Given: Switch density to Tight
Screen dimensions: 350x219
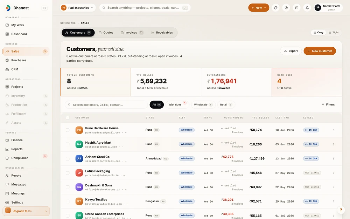Looking at the screenshot, I should 334,33.
